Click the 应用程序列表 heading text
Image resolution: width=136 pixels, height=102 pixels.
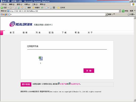pos(33,46)
